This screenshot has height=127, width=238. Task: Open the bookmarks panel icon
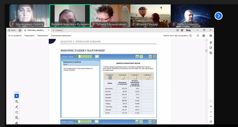tap(211, 48)
